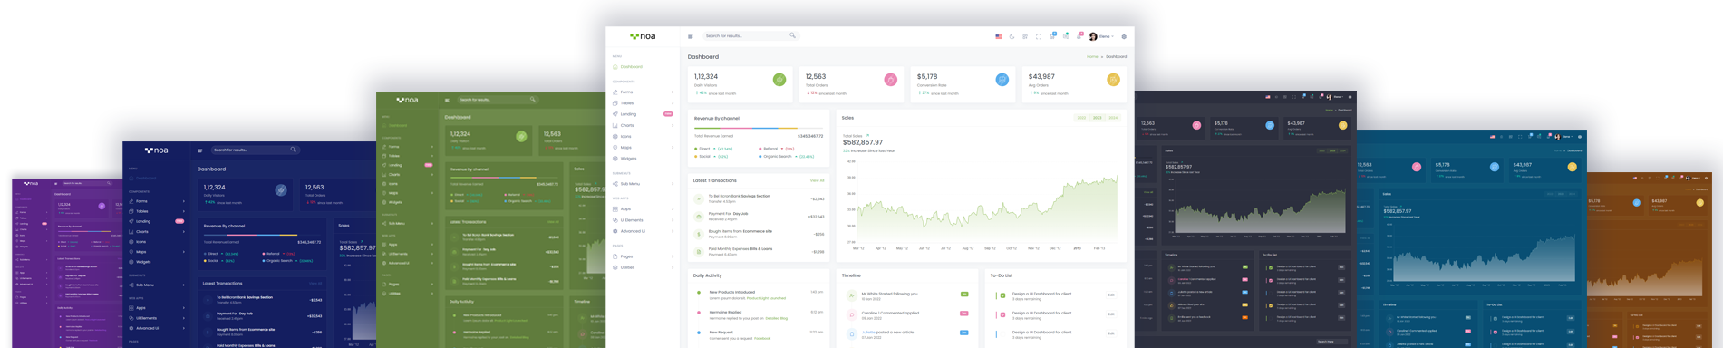
Task: Click the hamburger icon in the navy dashboard
Action: pyautogui.click(x=200, y=150)
